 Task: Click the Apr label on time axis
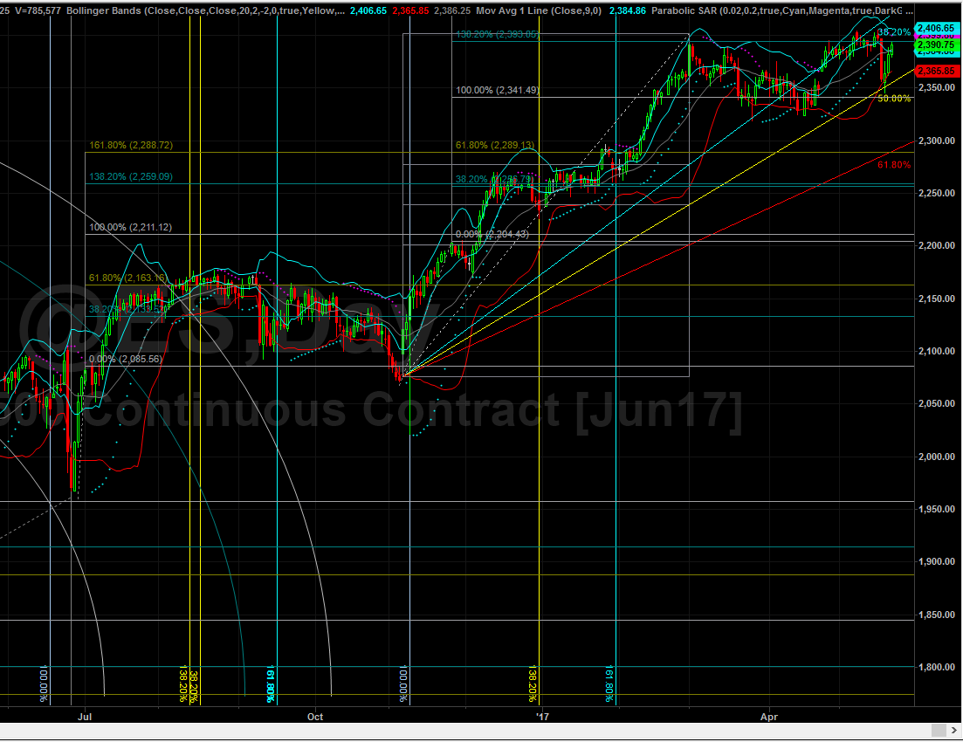pos(768,717)
